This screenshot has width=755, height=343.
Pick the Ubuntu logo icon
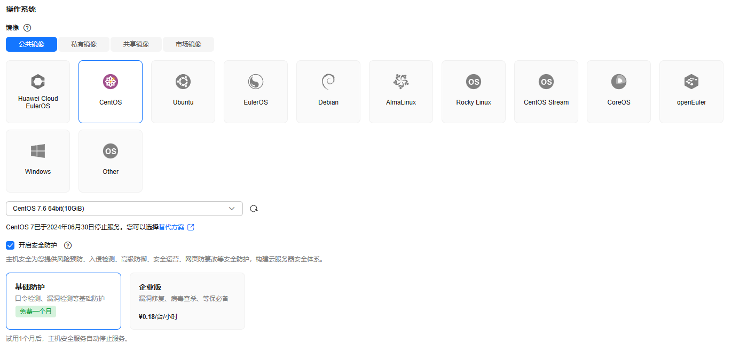(183, 82)
